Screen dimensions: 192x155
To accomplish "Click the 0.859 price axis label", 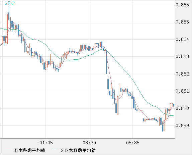I will pos(182,126).
